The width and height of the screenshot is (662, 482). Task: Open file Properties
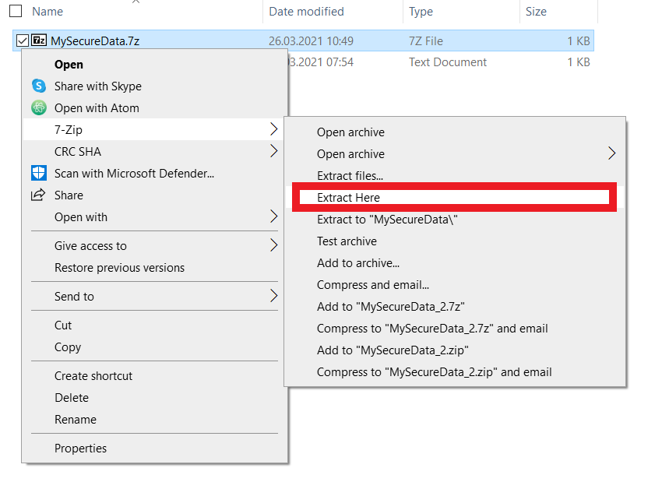pos(154,449)
